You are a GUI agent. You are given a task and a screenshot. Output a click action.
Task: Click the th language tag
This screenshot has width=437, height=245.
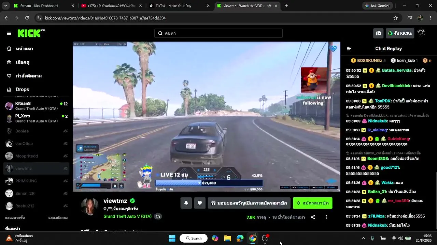click(x=158, y=216)
